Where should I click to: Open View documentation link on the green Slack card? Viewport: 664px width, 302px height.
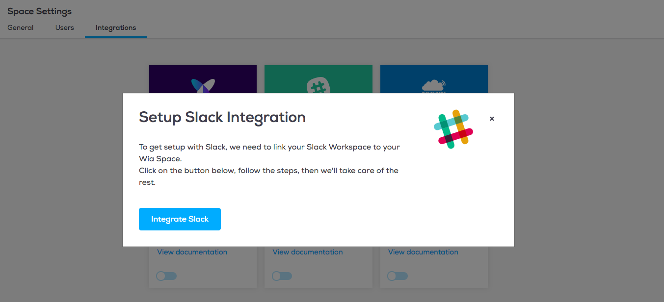tap(308, 252)
